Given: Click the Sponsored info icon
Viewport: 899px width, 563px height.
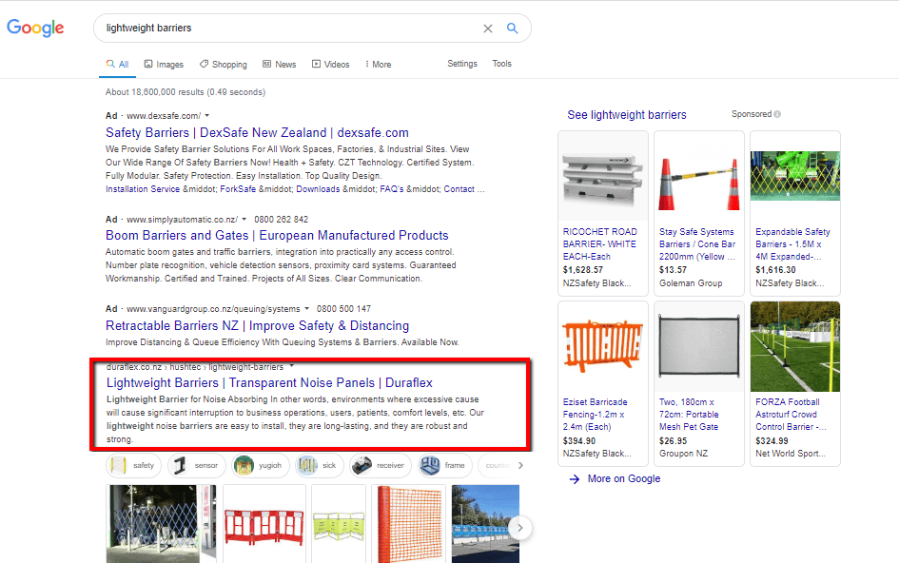Looking at the screenshot, I should tap(777, 114).
